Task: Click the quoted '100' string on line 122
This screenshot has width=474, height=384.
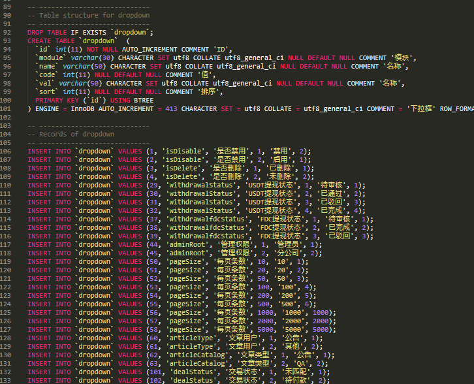Action: (x=287, y=287)
